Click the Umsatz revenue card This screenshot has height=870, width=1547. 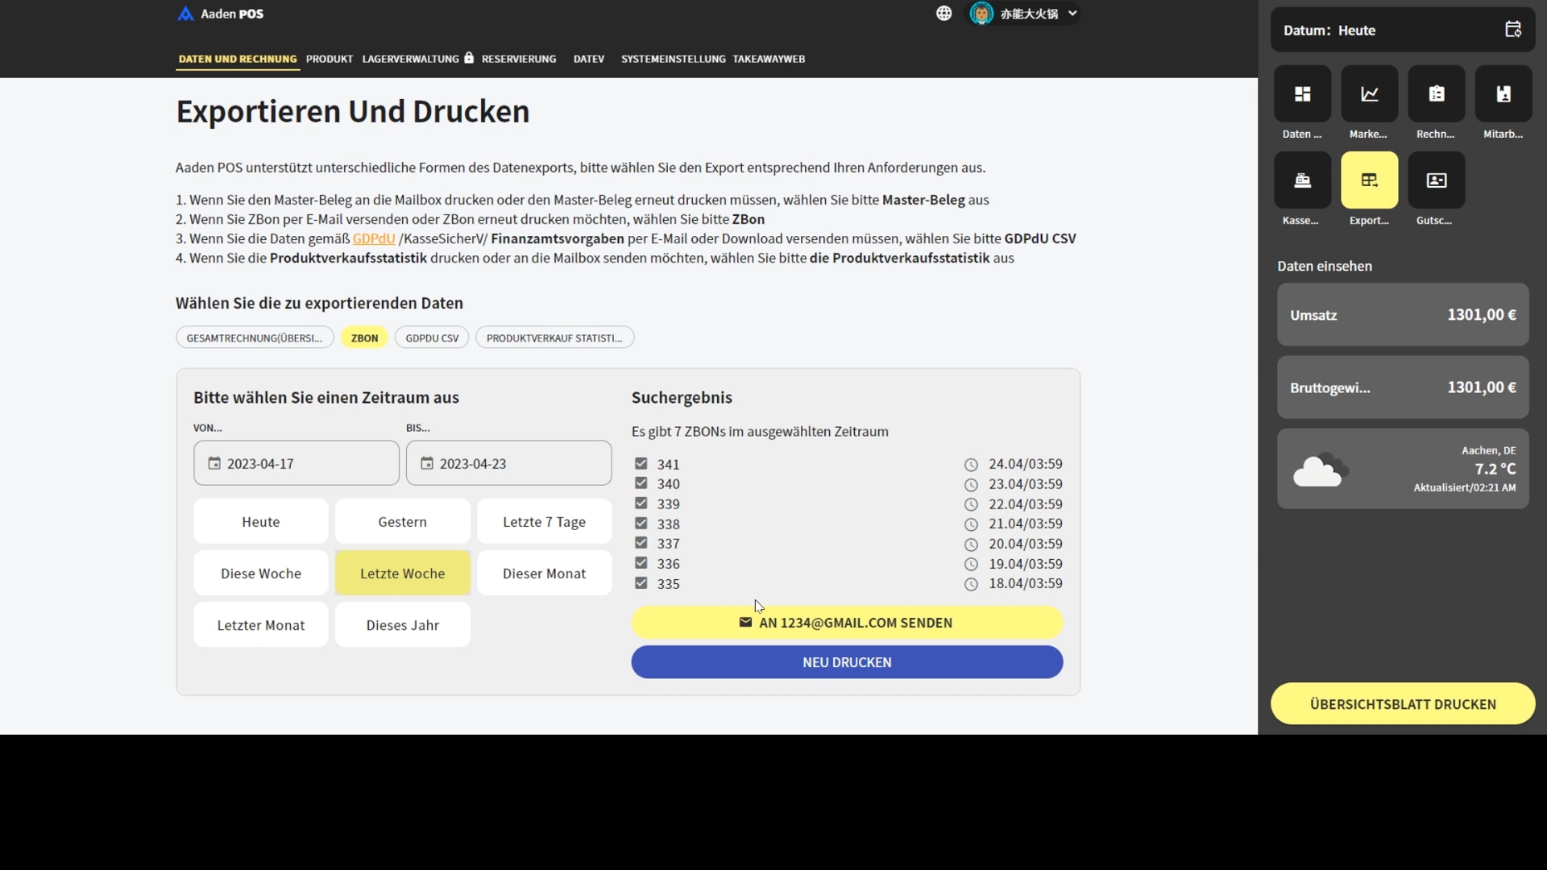point(1402,315)
